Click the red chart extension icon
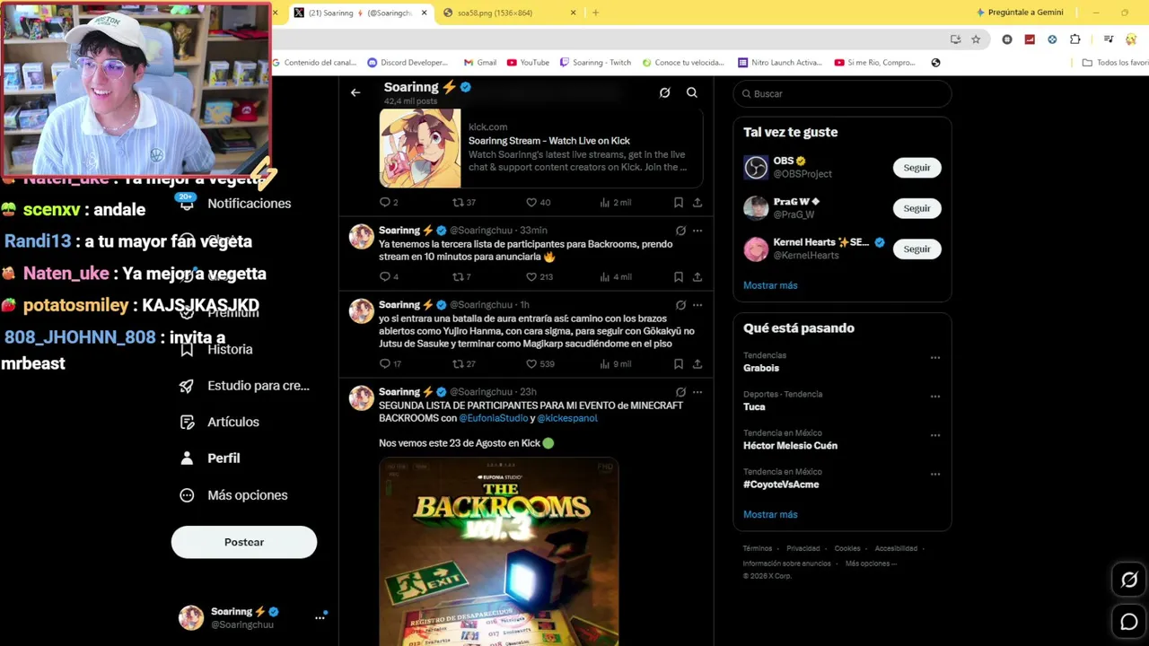This screenshot has height=646, width=1149. click(1030, 39)
